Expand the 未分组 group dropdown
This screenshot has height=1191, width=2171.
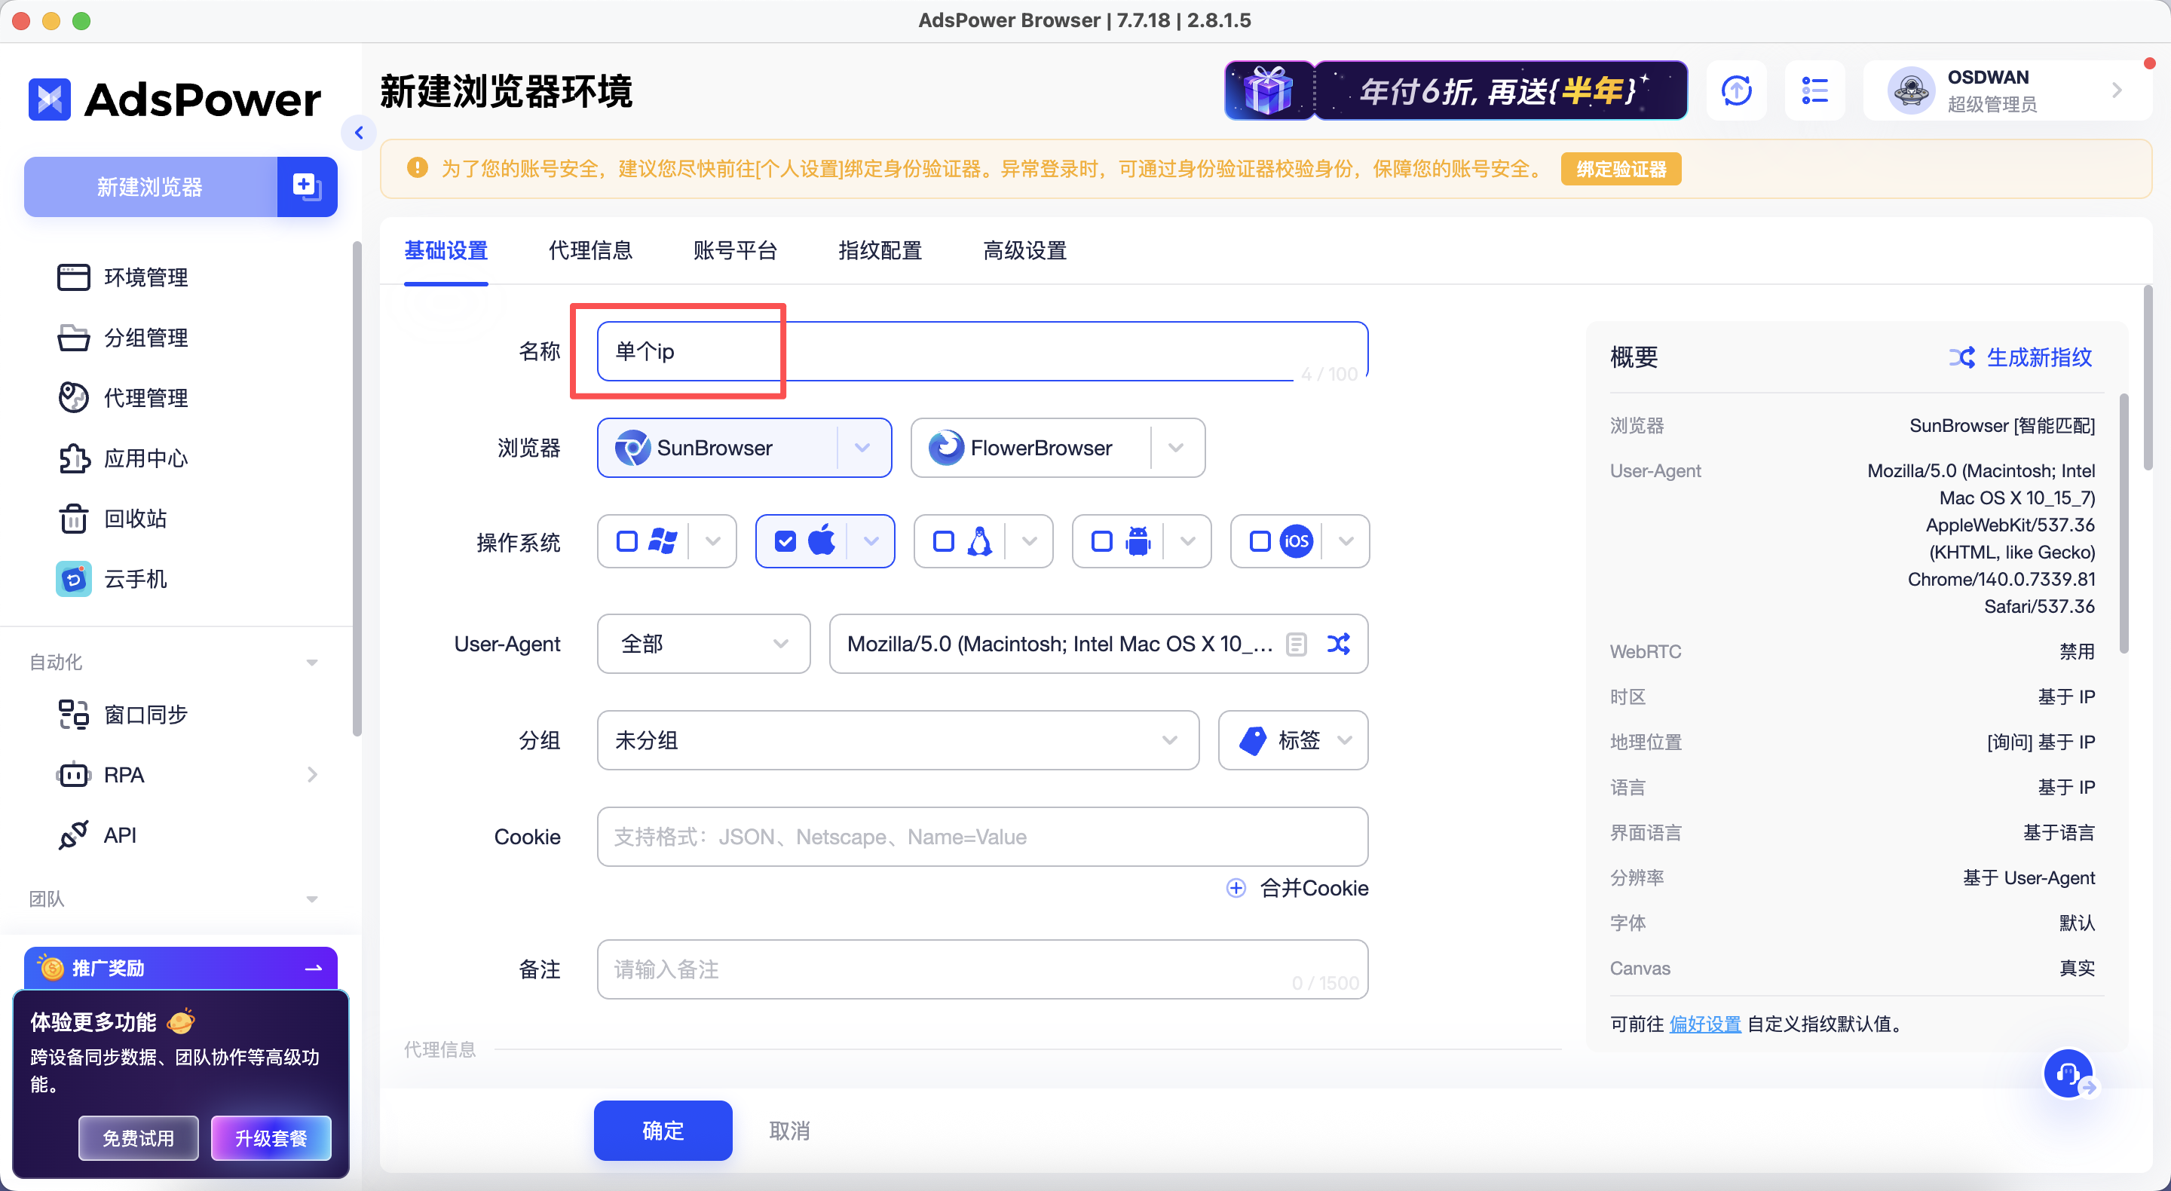(x=898, y=740)
